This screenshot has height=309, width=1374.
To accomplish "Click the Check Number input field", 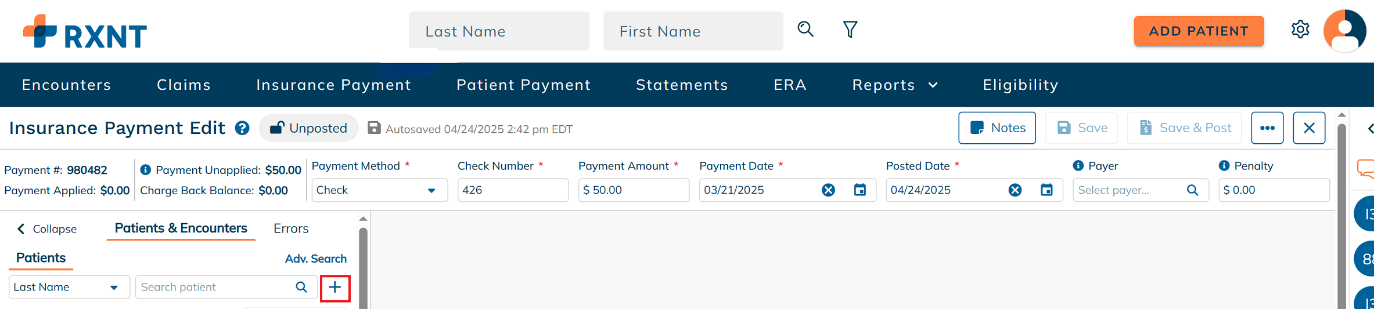I will click(513, 190).
